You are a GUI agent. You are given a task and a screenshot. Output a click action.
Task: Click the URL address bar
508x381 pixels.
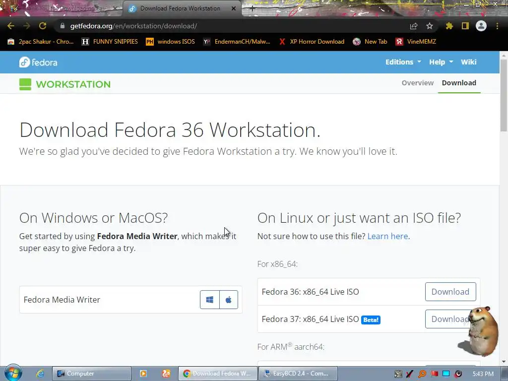233,26
